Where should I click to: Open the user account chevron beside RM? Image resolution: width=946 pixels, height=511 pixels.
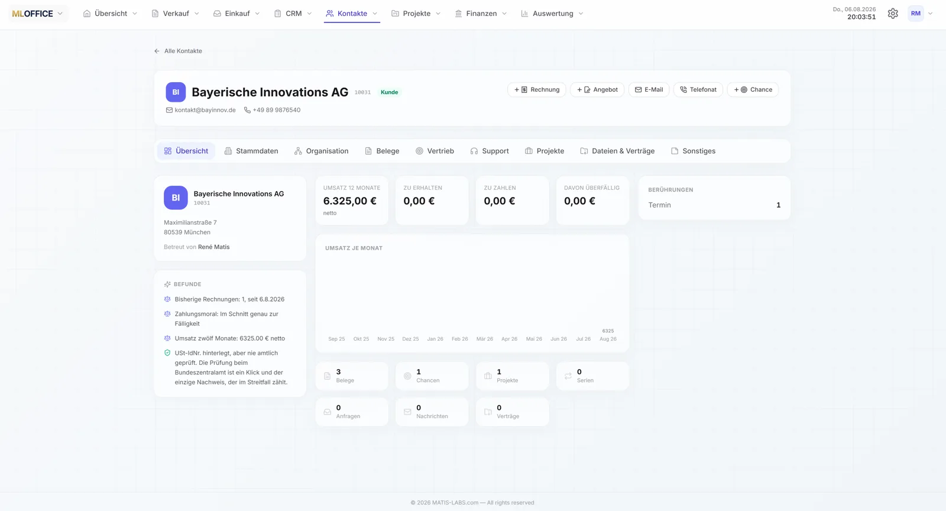coord(930,14)
